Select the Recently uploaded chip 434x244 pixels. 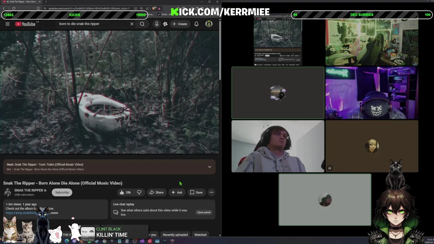[x=175, y=235]
